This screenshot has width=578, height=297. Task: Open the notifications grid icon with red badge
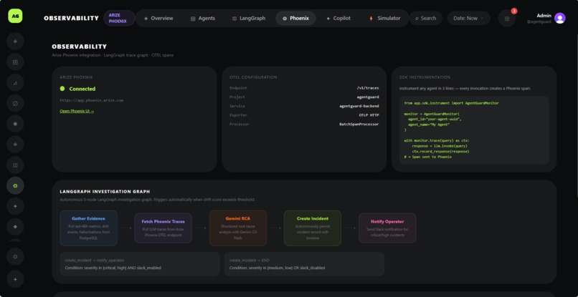coord(507,19)
